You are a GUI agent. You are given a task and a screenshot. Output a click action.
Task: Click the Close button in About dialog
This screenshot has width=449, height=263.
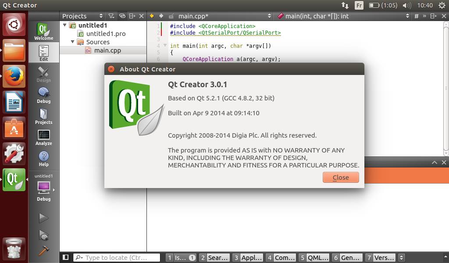(x=341, y=178)
